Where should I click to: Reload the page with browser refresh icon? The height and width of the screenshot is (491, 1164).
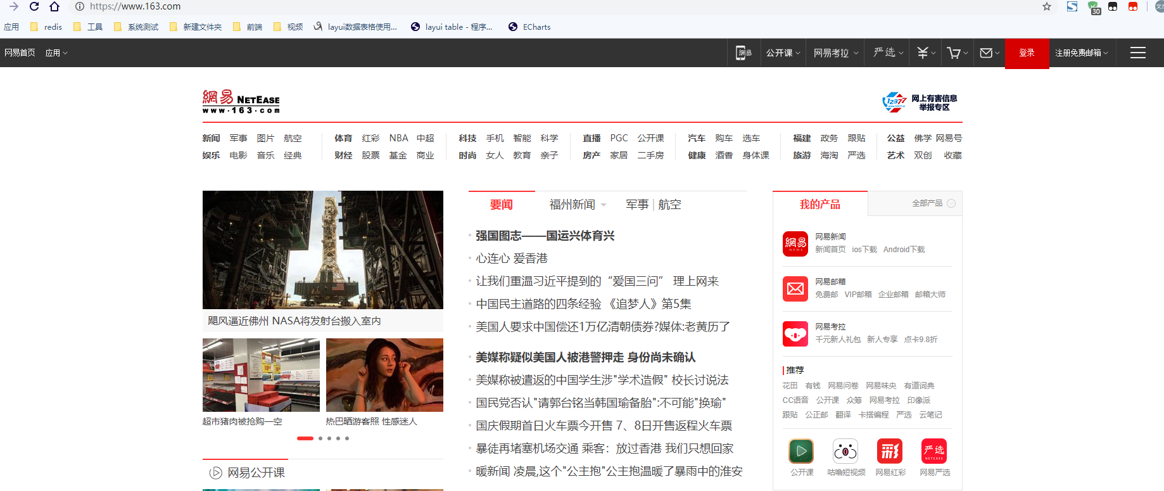[x=34, y=6]
